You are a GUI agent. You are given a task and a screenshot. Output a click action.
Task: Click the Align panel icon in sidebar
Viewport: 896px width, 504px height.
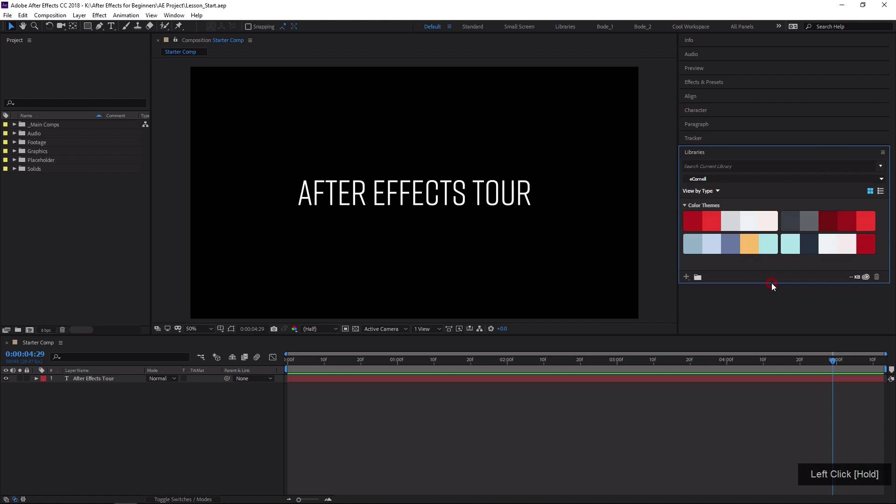pos(690,95)
